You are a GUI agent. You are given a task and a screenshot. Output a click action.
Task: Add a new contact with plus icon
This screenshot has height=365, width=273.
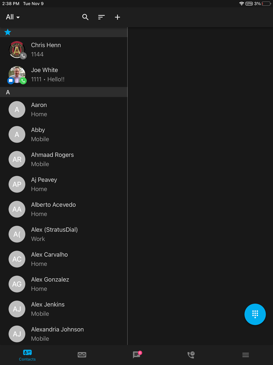117,17
